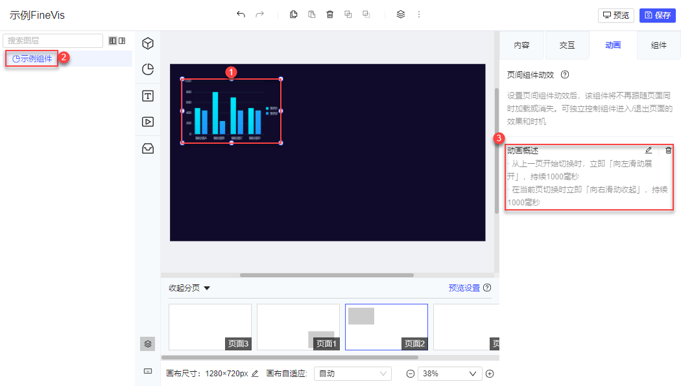Image resolution: width=681 pixels, height=386 pixels.
Task: Delete the 动画概述 animation
Action: point(669,150)
